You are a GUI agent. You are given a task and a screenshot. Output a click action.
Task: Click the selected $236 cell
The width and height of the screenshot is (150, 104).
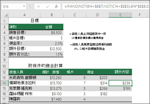pyautogui.click(x=120, y=83)
